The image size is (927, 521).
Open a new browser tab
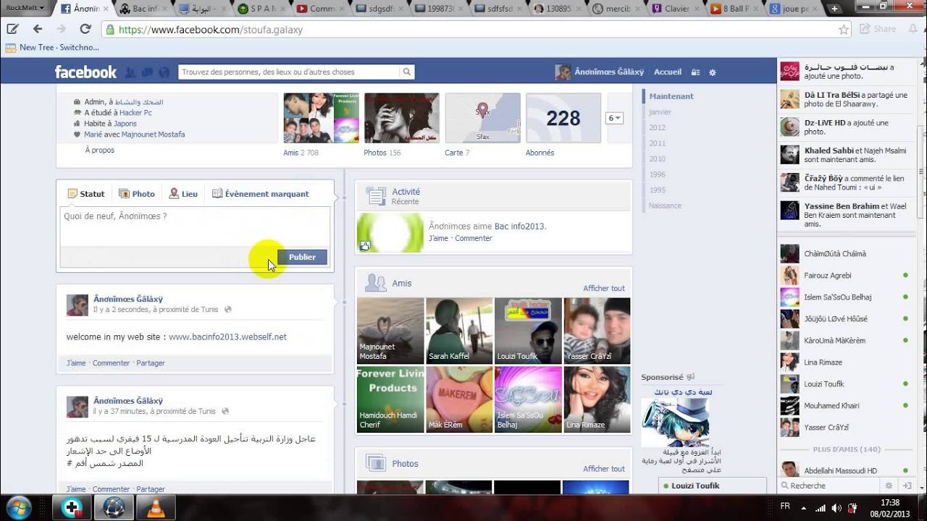click(834, 9)
